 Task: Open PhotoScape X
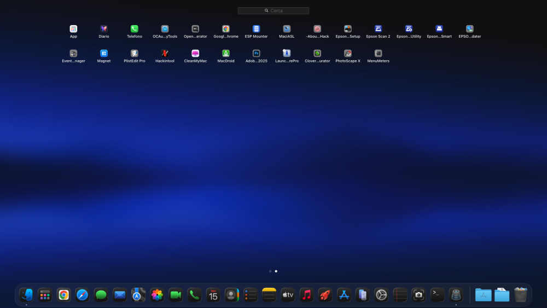pos(348,54)
